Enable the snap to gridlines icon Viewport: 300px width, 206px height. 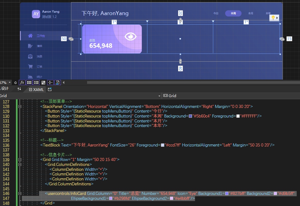point(36,82)
